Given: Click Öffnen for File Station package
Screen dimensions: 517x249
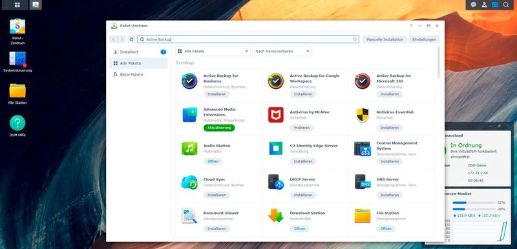Looking at the screenshot, I should pyautogui.click(x=386, y=228).
